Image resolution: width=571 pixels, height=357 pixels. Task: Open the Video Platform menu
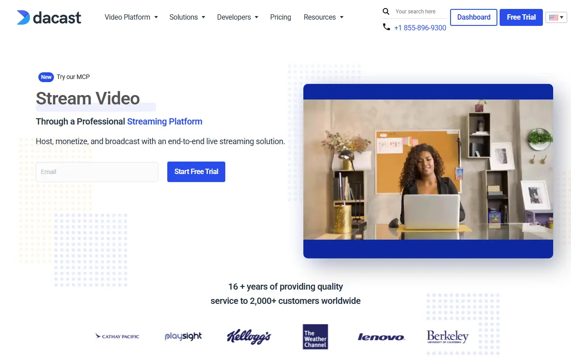[x=128, y=17]
